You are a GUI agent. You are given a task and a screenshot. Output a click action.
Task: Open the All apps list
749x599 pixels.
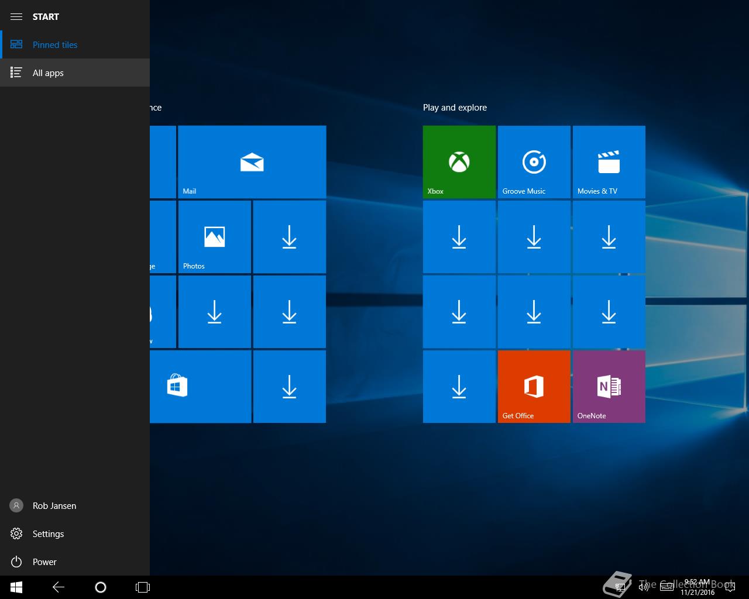(75, 73)
